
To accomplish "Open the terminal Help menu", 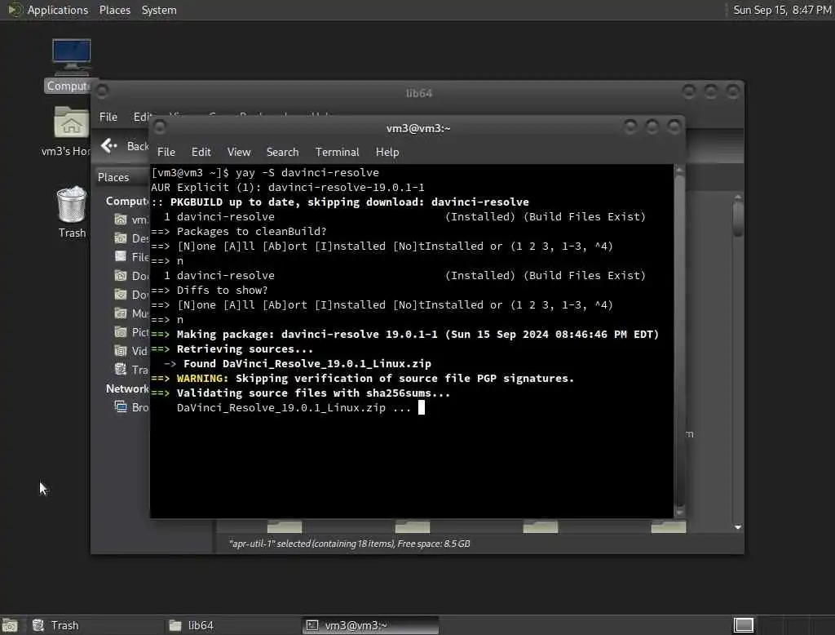I will click(x=387, y=152).
